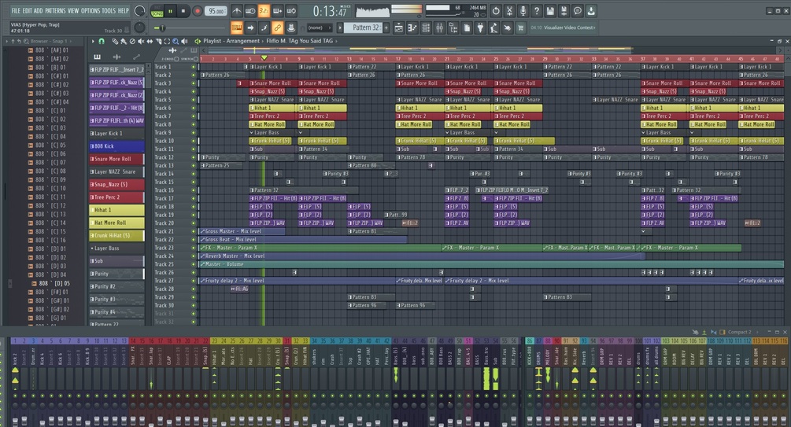Open the TOOLS menu
This screenshot has height=427, width=791.
pyautogui.click(x=109, y=10)
